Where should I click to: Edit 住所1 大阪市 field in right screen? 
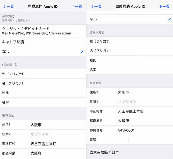[130, 92]
